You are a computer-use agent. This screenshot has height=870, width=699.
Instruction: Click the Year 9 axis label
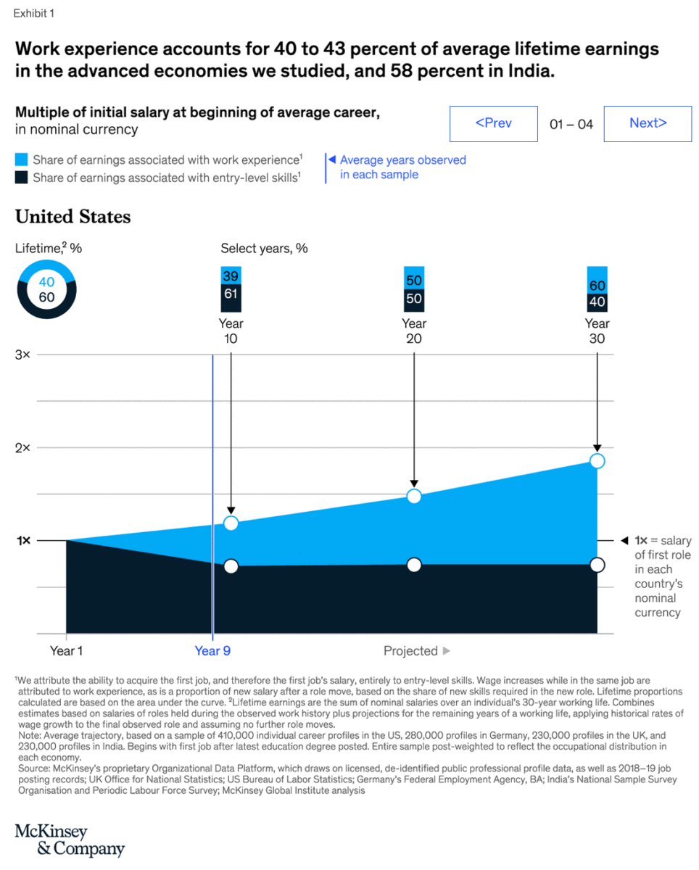point(212,650)
